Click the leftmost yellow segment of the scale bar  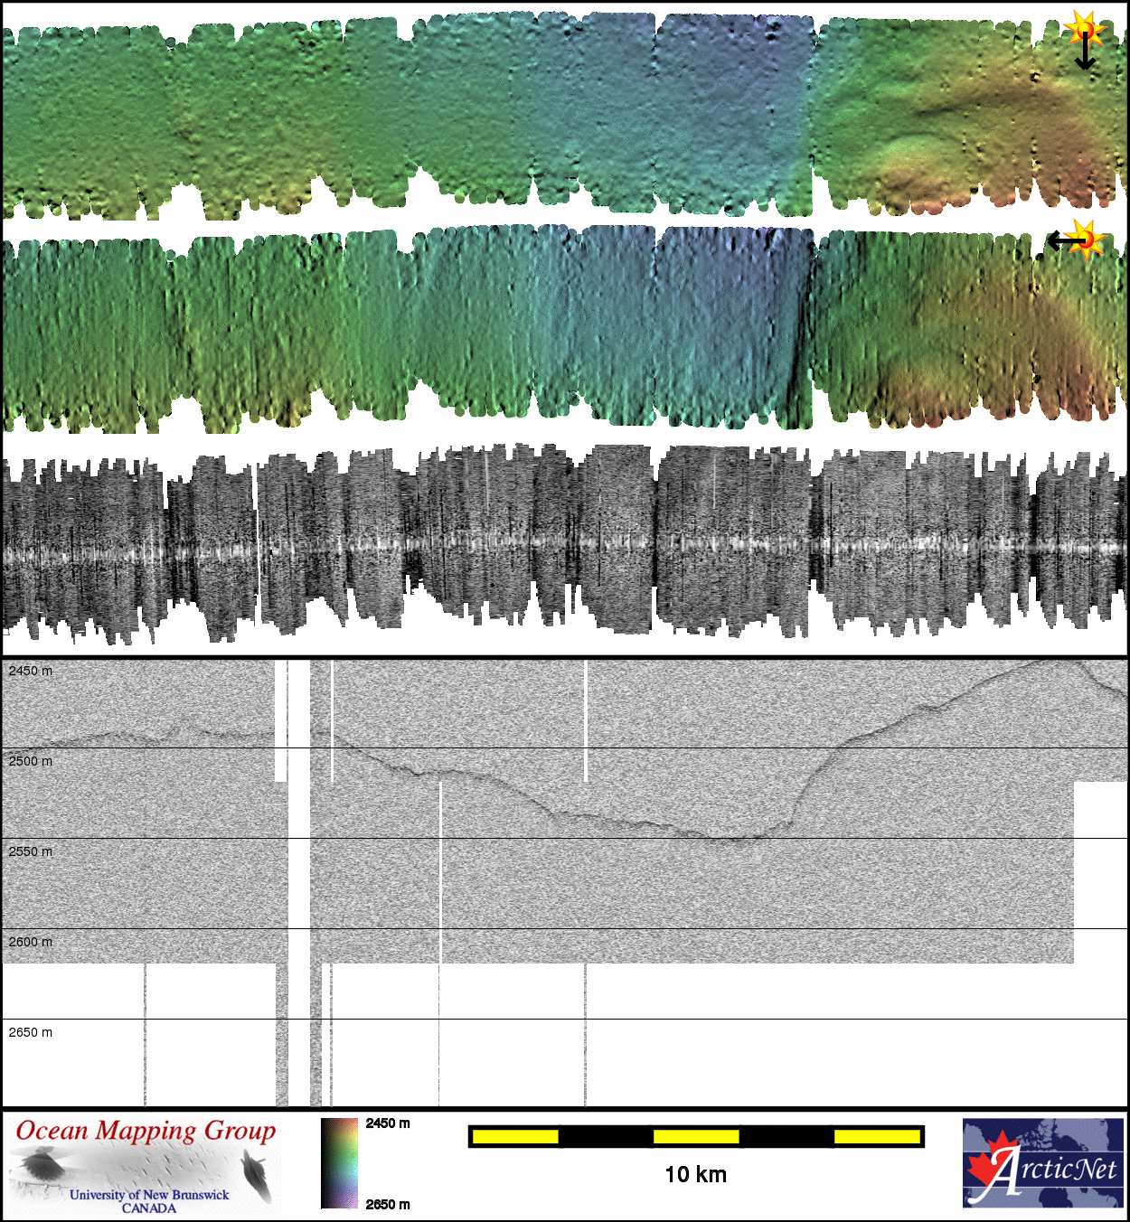pos(515,1136)
